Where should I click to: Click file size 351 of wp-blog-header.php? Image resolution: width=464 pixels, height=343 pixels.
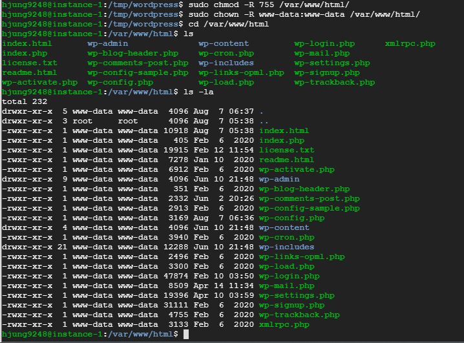point(181,189)
